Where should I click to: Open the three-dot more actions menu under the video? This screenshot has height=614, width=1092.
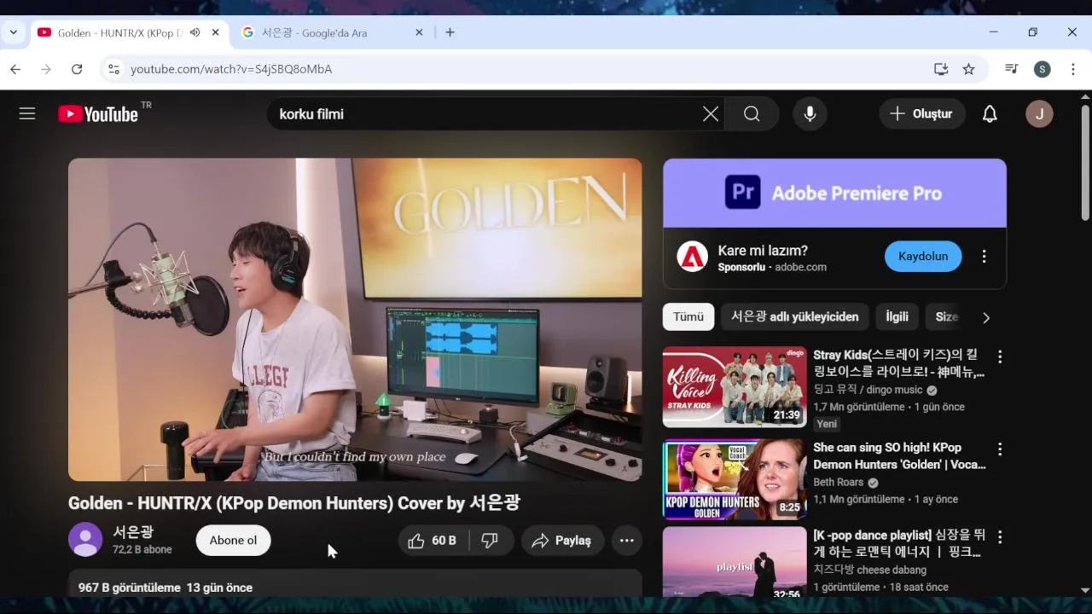click(x=626, y=541)
